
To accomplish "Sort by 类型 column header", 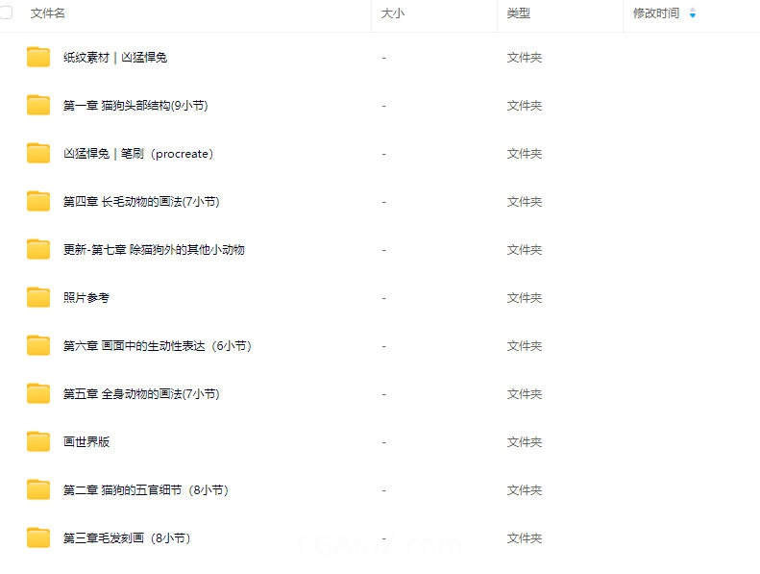I will [x=519, y=13].
